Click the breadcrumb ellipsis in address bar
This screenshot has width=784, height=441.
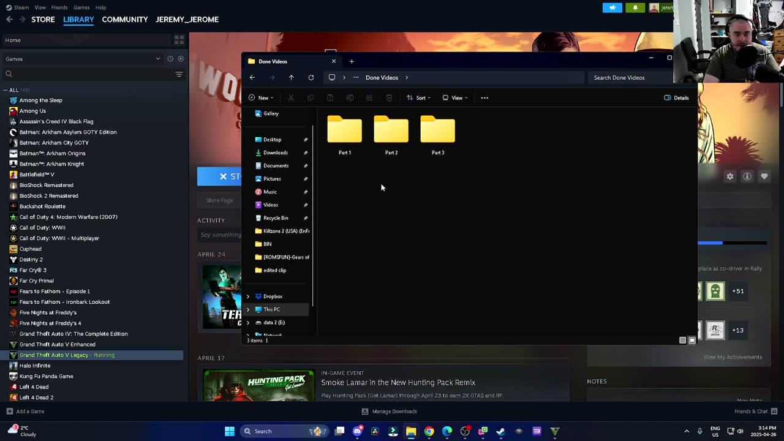tap(356, 78)
